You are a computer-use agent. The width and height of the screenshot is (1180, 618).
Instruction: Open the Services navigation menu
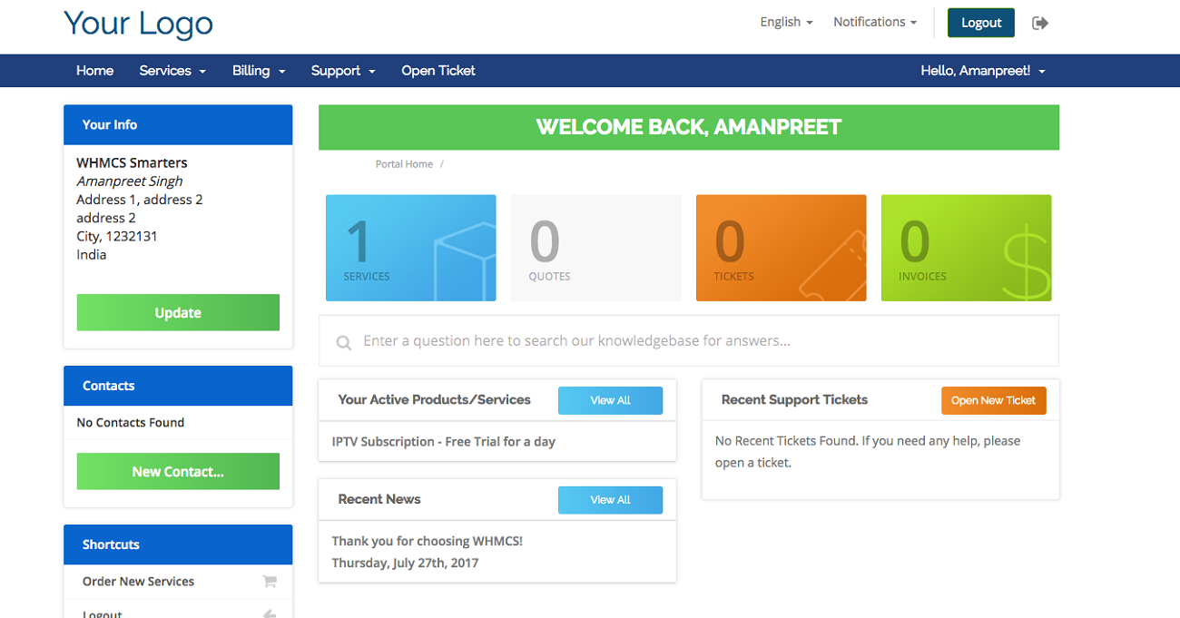click(172, 71)
